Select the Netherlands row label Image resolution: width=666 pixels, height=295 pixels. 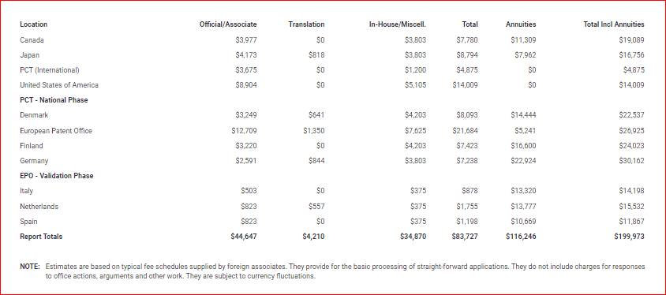tap(39, 207)
